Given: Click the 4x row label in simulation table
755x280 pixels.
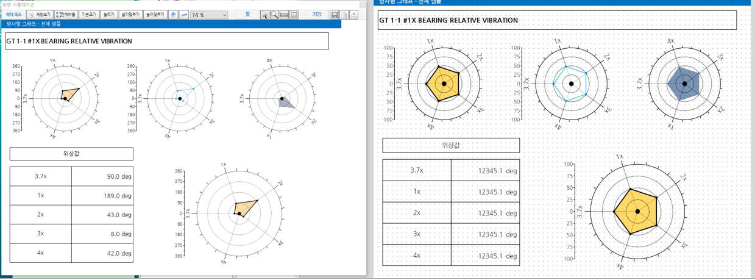Looking at the screenshot, I should pyautogui.click(x=41, y=253).
